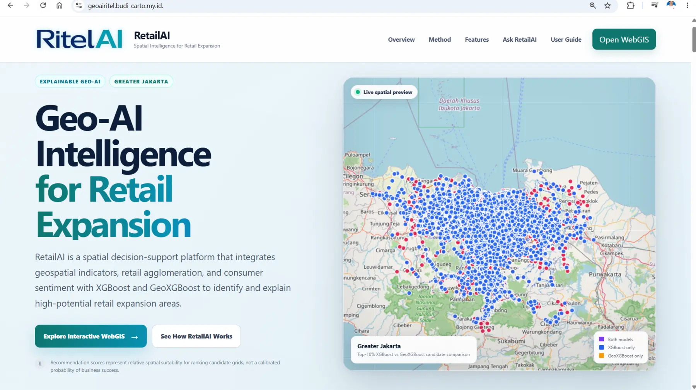The height and width of the screenshot is (390, 696).
Task: Open the Ask RetailAI menu item
Action: click(519, 39)
